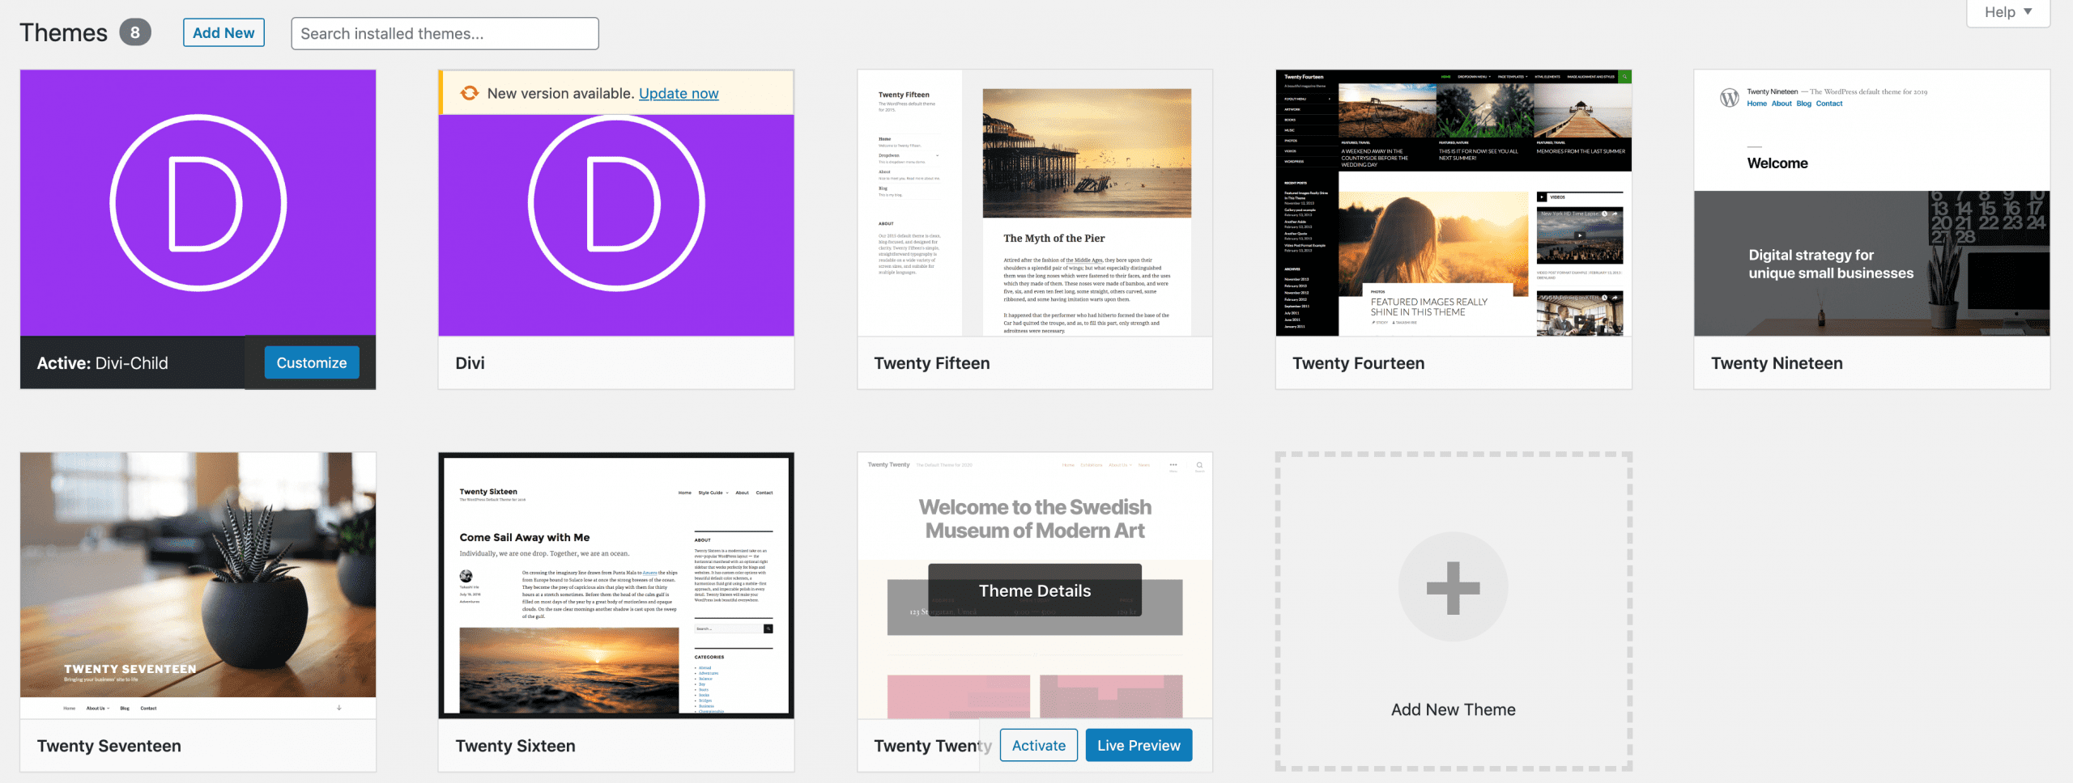The width and height of the screenshot is (2073, 783).
Task: Customize the active Divi-Child theme
Action: click(x=312, y=362)
